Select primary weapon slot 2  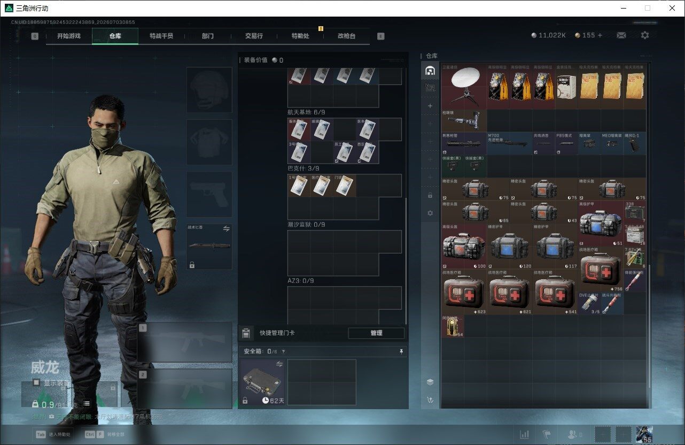pos(185,389)
